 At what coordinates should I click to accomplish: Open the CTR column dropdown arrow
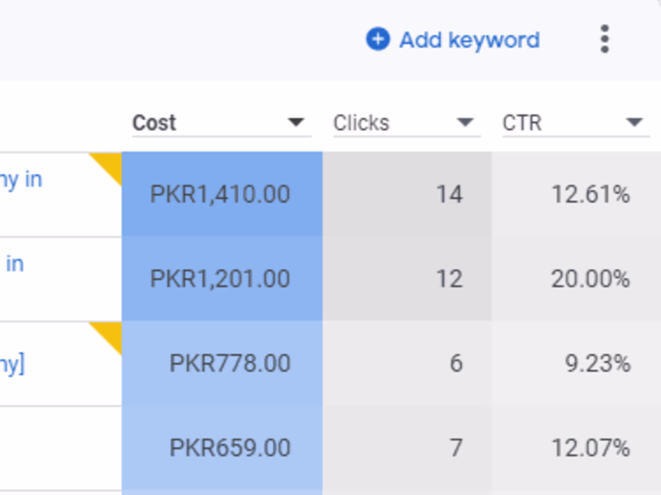coord(634,122)
